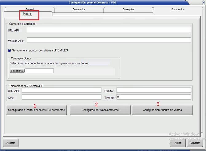Focus the Telemercadeo URL API field
Image resolution: width=206 pixels, height=151 pixels.
pos(61,90)
